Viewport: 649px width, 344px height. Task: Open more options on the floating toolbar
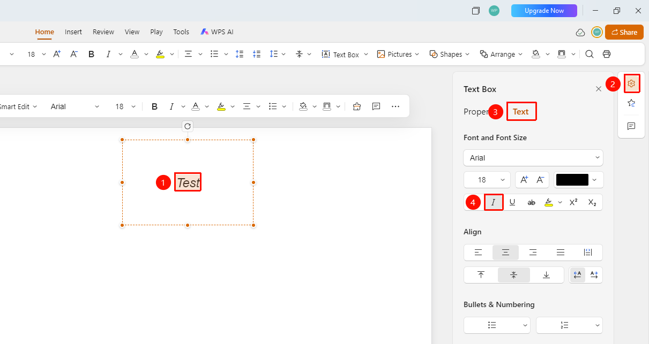pyautogui.click(x=396, y=106)
